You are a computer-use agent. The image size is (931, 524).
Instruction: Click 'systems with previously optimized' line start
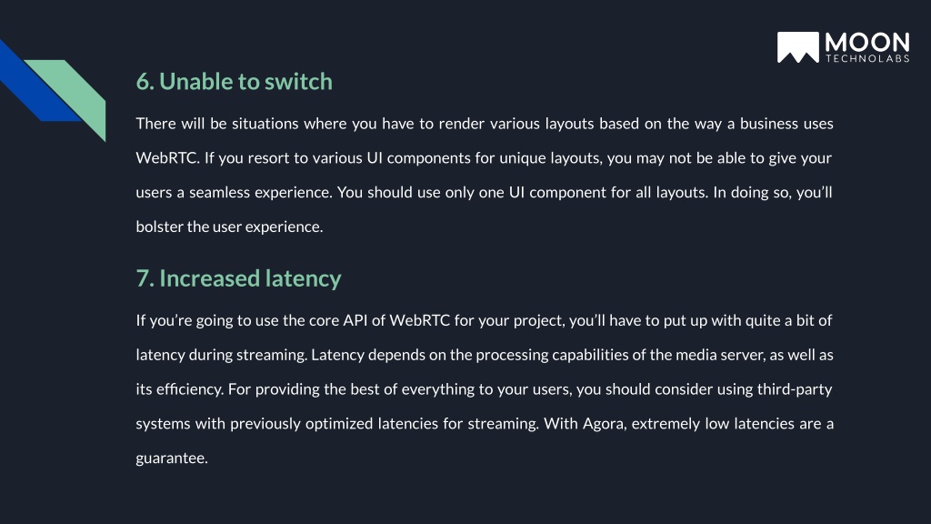(255, 424)
